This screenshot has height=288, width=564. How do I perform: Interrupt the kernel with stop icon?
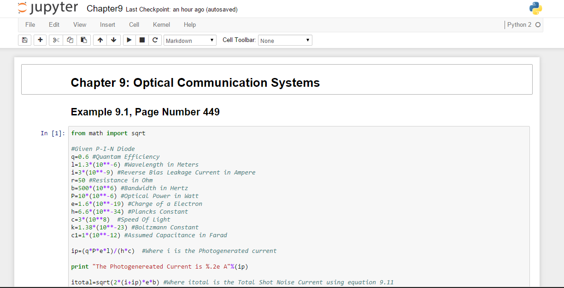coord(142,40)
